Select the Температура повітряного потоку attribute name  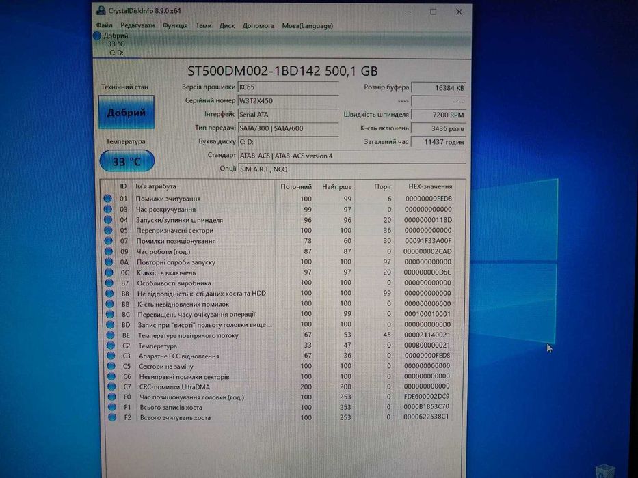tap(188, 335)
